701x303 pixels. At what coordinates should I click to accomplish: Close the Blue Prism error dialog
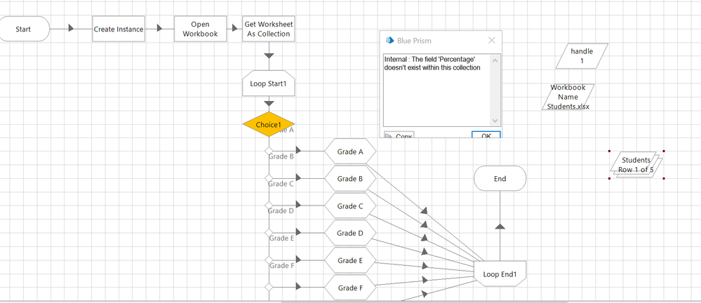tap(492, 41)
